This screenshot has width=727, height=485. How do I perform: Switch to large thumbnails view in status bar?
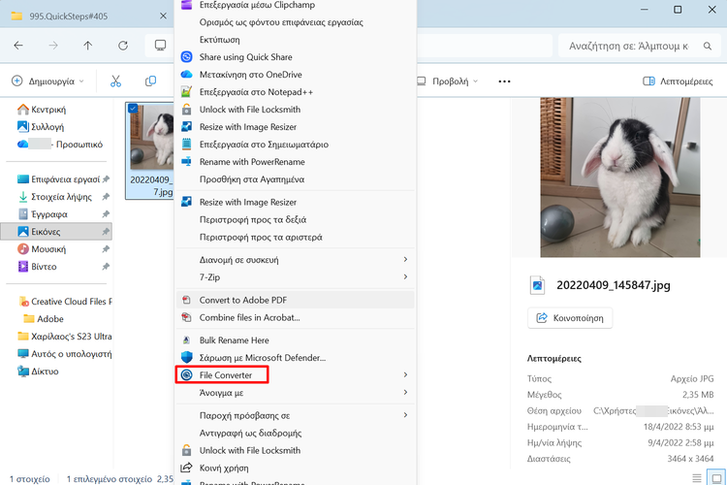pos(716,477)
